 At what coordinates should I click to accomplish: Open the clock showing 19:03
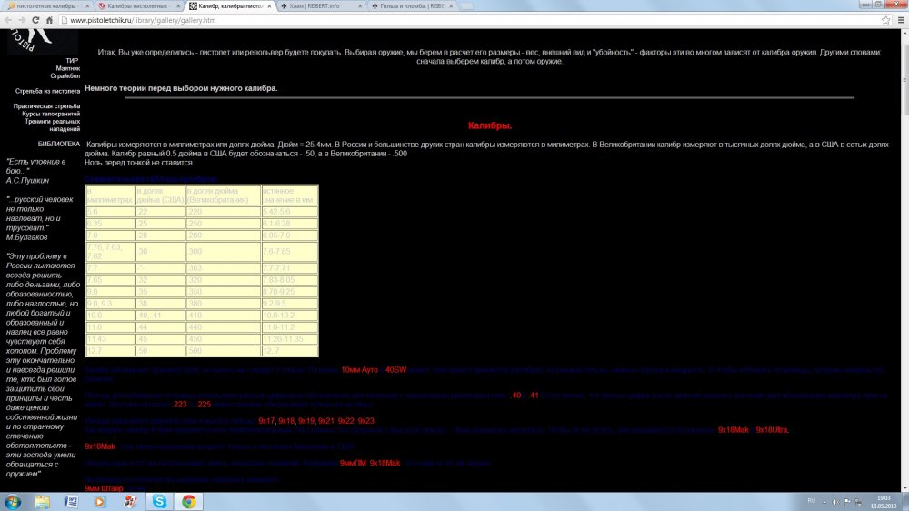[884, 502]
